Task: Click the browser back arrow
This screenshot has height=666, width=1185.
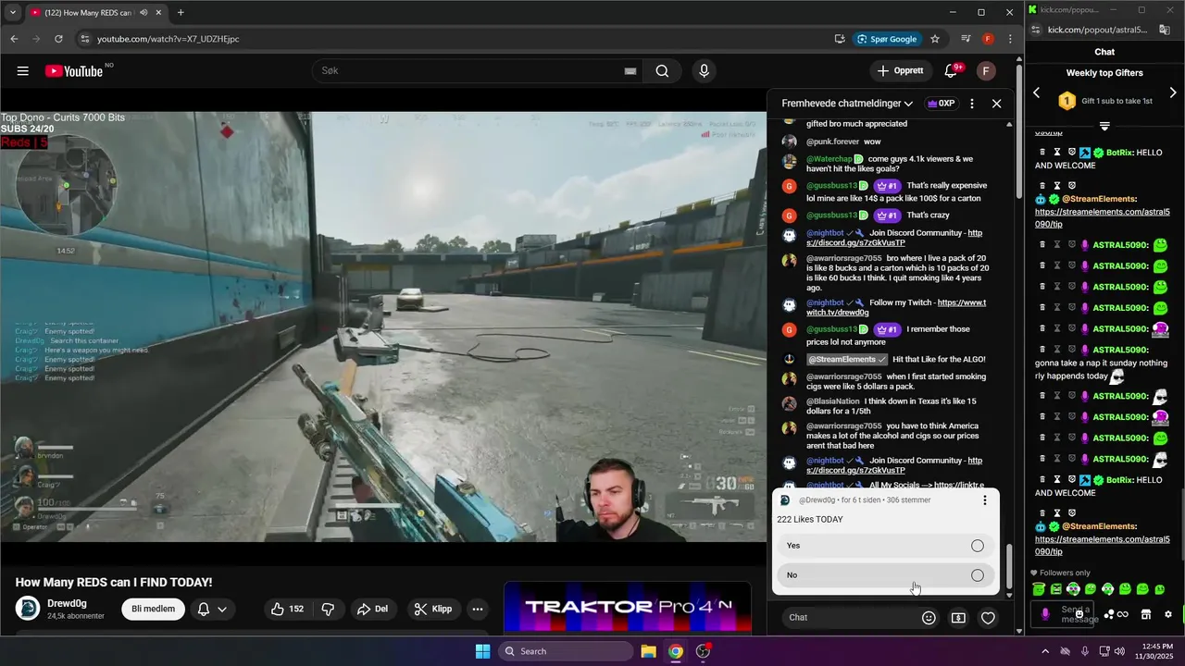Action: [14, 39]
